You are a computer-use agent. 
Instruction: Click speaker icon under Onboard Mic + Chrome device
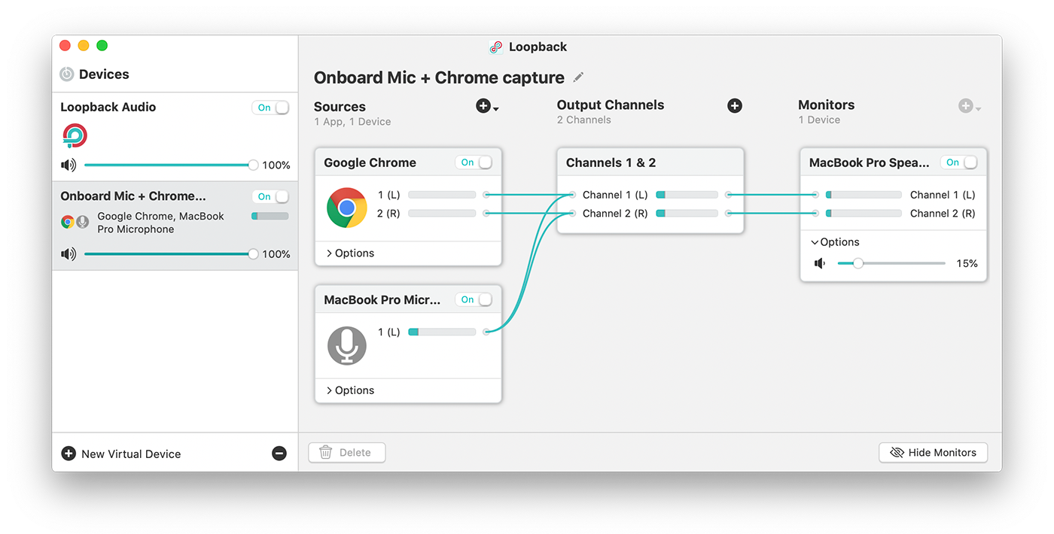point(69,254)
